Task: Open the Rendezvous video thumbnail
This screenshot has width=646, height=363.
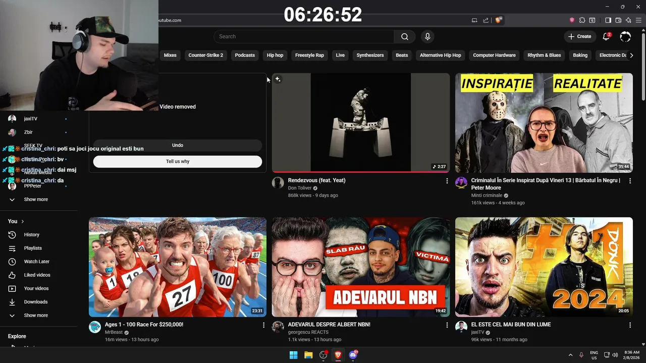Action: 361,123
